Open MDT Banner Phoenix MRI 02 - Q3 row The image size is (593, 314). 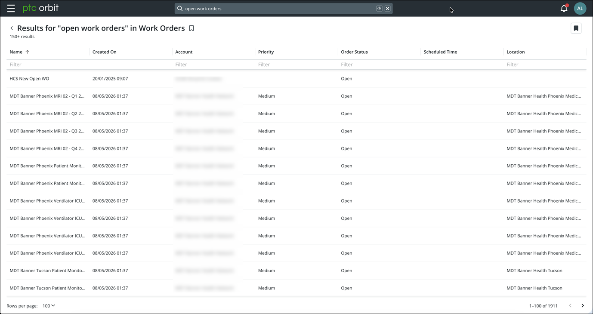click(296, 131)
